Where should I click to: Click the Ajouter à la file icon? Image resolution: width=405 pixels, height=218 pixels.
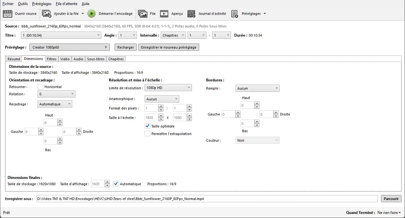47,14
